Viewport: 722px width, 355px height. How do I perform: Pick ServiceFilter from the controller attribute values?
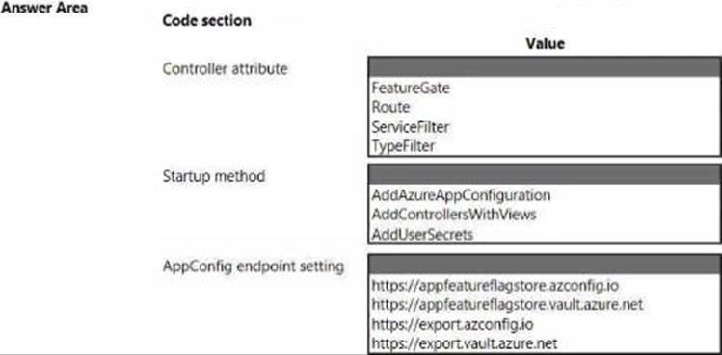tap(410, 127)
